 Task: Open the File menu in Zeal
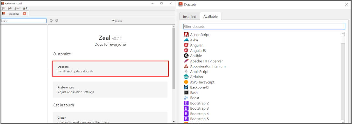pos(4,8)
